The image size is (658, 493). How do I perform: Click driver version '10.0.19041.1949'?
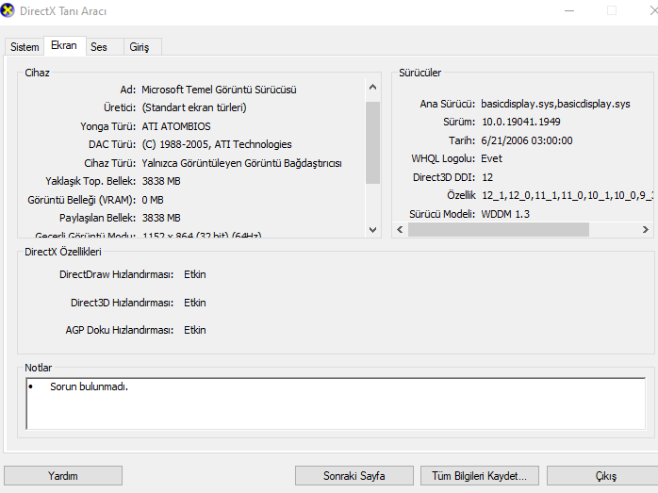coord(521,122)
